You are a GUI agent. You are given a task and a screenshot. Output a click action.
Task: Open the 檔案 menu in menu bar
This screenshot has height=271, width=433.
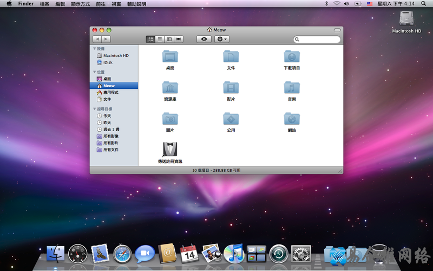tap(44, 4)
